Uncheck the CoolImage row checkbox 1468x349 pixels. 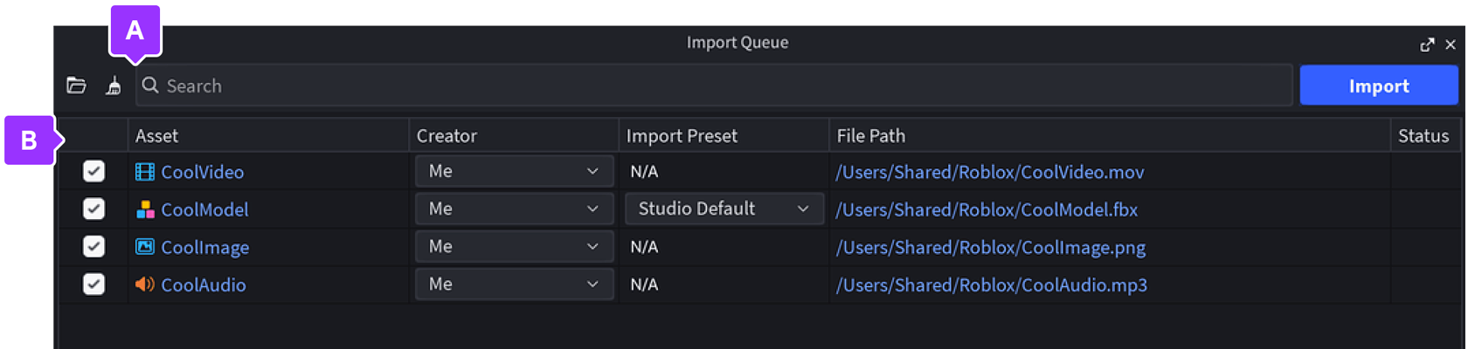(x=93, y=246)
